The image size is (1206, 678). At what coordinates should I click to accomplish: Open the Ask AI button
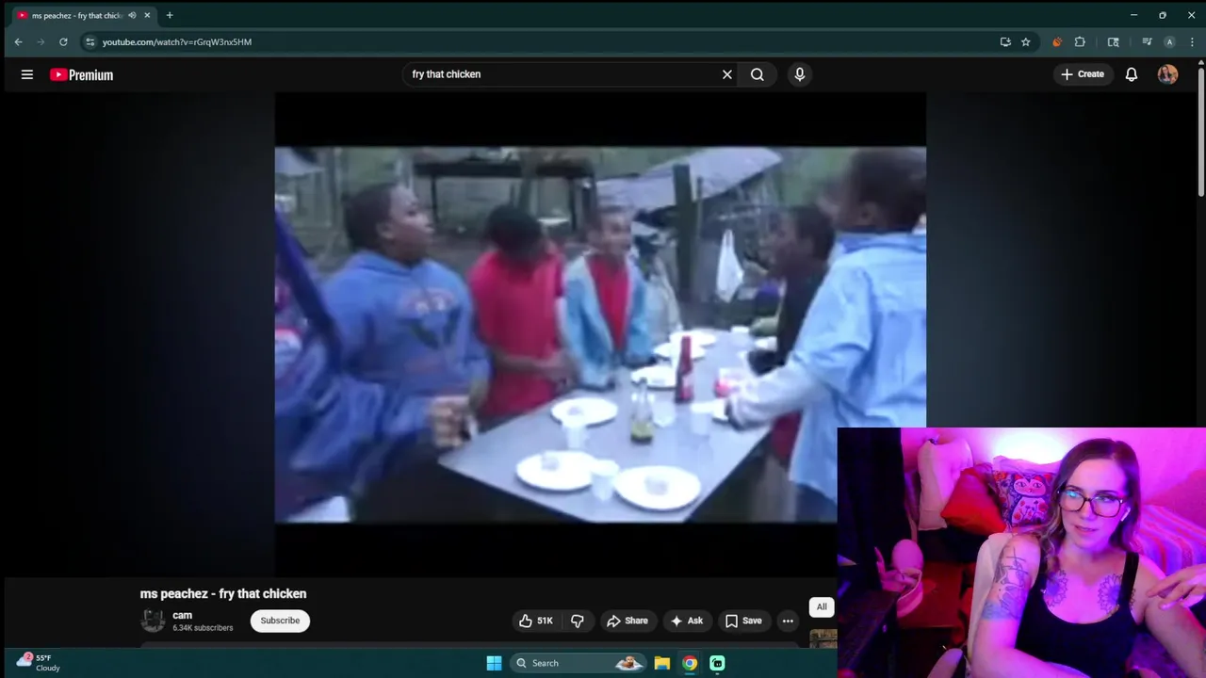pos(687,621)
